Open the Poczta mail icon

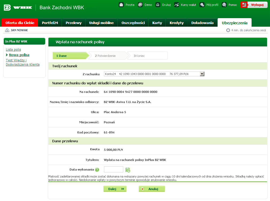point(121,5)
